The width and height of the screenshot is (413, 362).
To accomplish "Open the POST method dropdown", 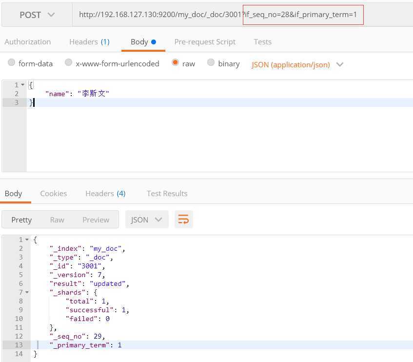I will coord(37,15).
